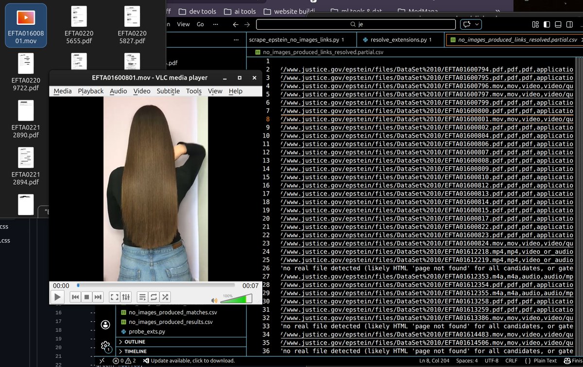Open the dev tools bookmark folder

(x=197, y=11)
